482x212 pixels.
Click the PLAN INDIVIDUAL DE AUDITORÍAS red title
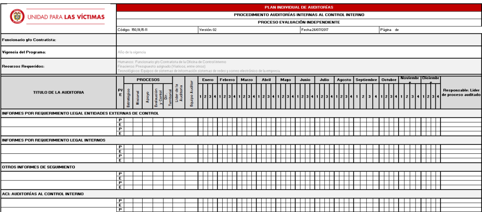299,8
